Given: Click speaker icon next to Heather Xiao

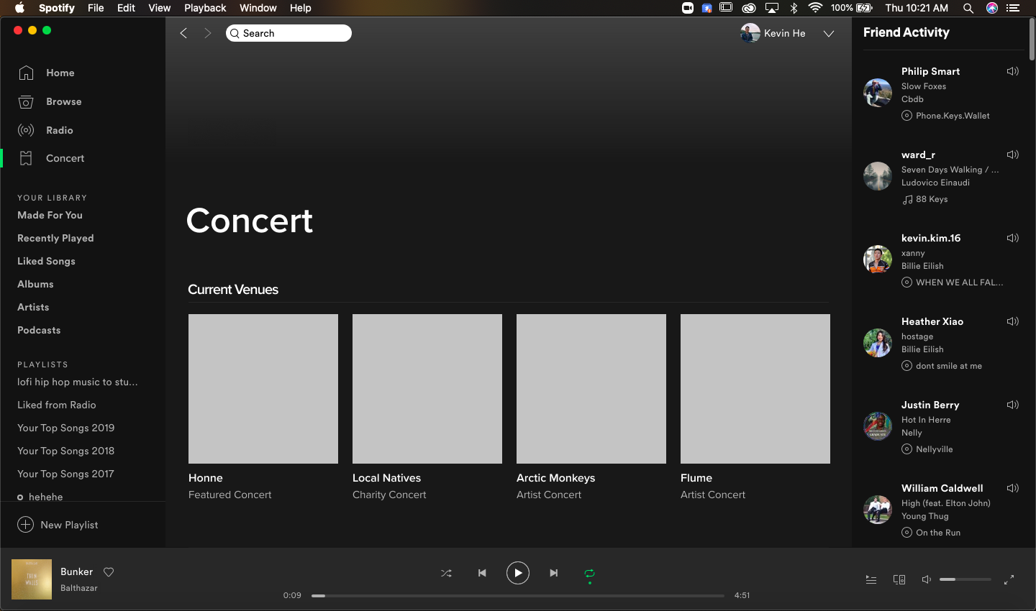Looking at the screenshot, I should point(1013,321).
